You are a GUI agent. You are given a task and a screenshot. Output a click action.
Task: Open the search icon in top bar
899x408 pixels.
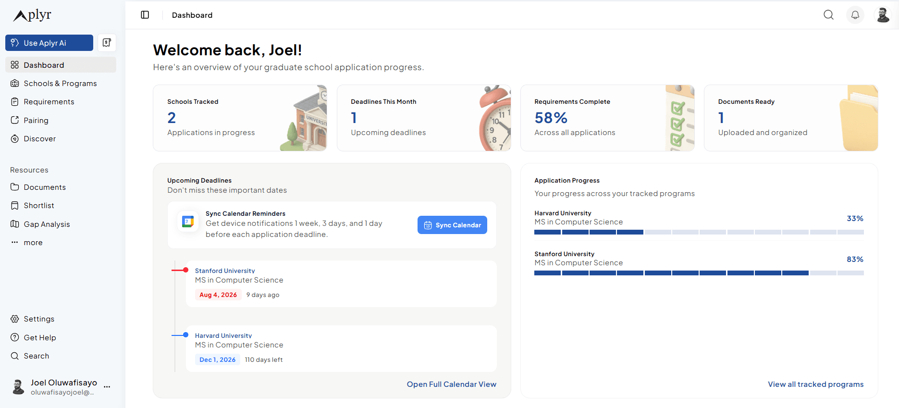pos(829,15)
